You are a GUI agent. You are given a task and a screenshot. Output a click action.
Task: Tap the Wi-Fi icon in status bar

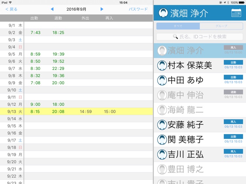[x=10, y=3]
